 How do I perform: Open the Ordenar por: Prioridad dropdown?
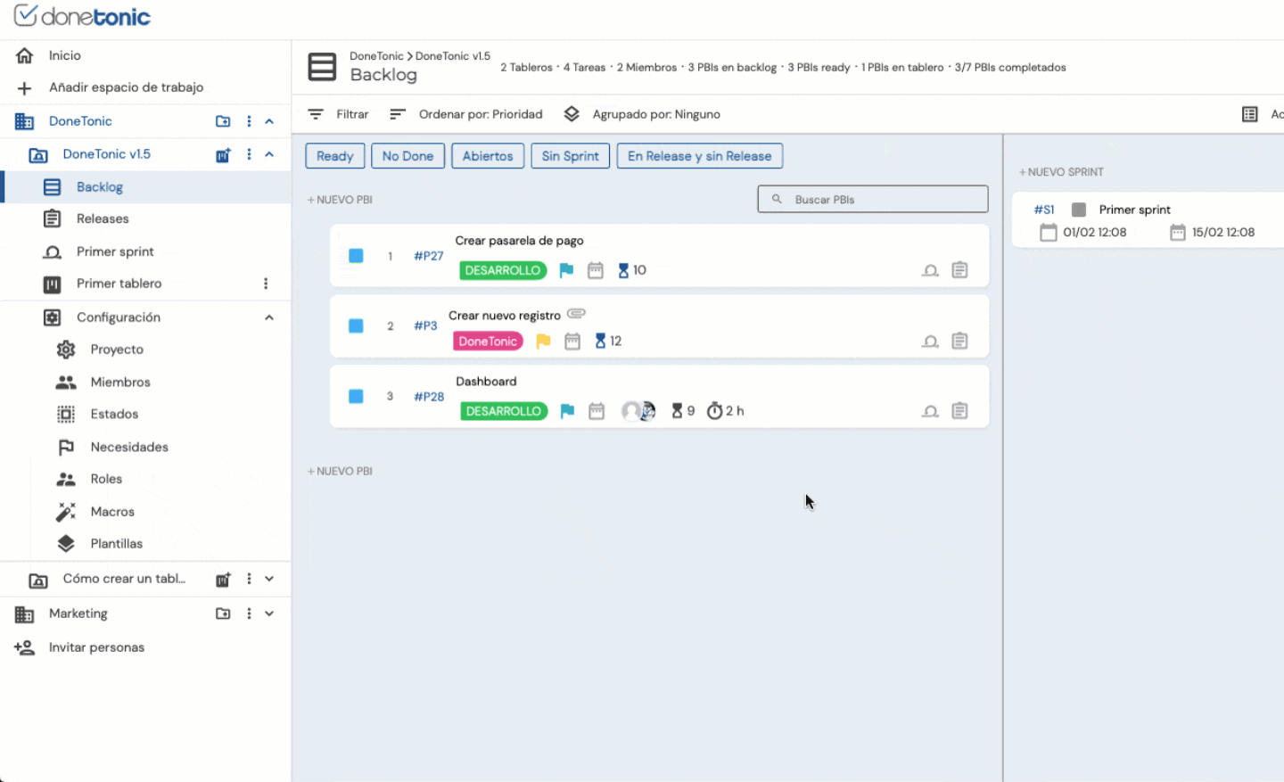click(x=467, y=114)
